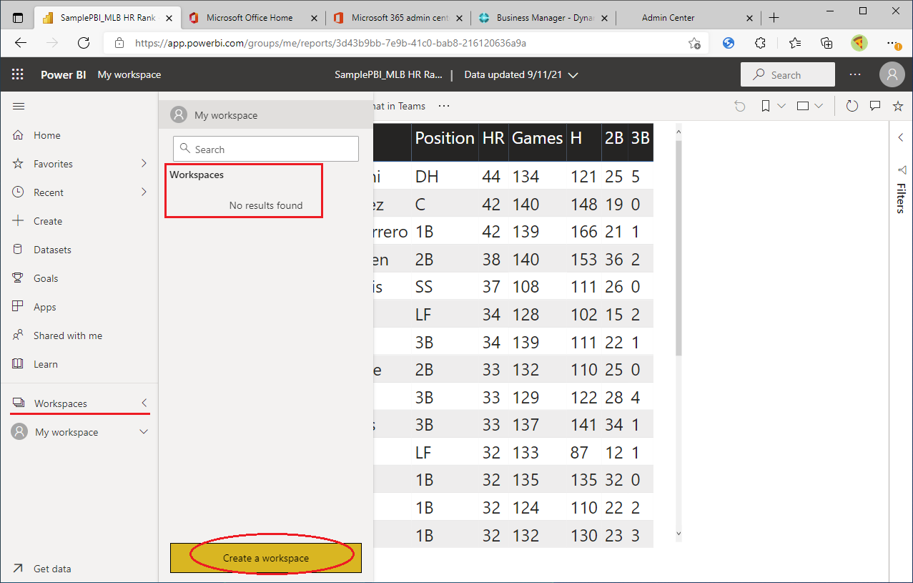Click the workspace Search field

point(265,148)
